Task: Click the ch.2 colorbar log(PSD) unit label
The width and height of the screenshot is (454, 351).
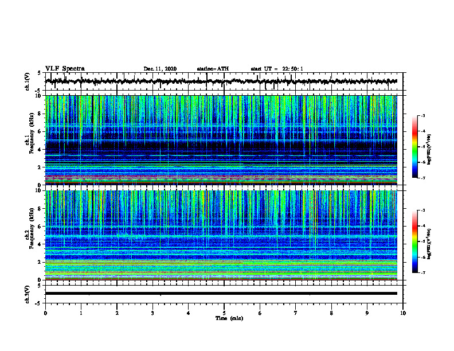Action: pos(429,244)
